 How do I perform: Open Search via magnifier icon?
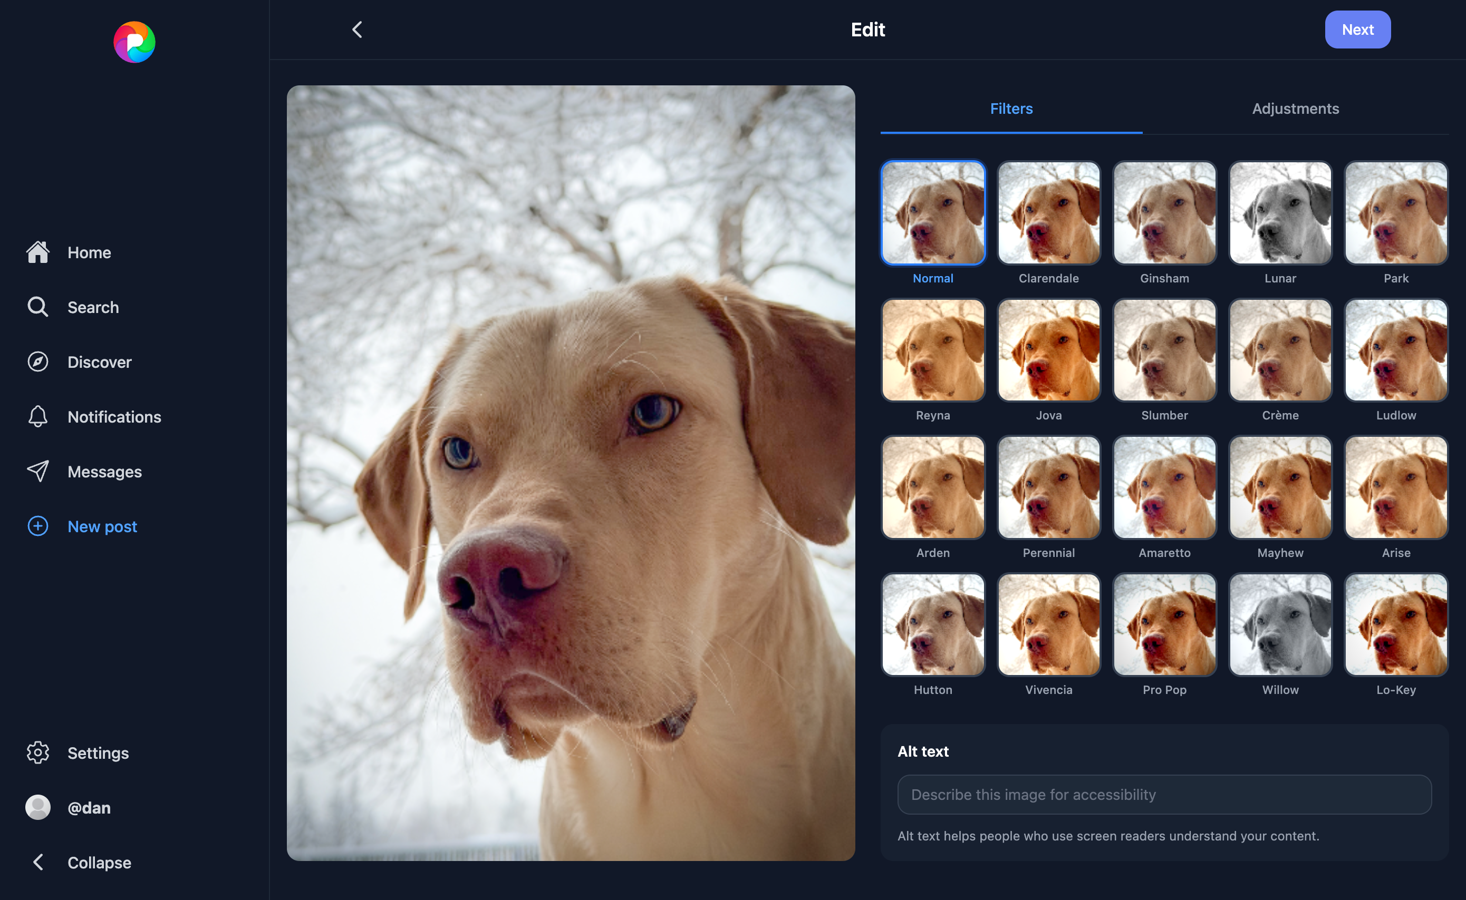click(37, 307)
